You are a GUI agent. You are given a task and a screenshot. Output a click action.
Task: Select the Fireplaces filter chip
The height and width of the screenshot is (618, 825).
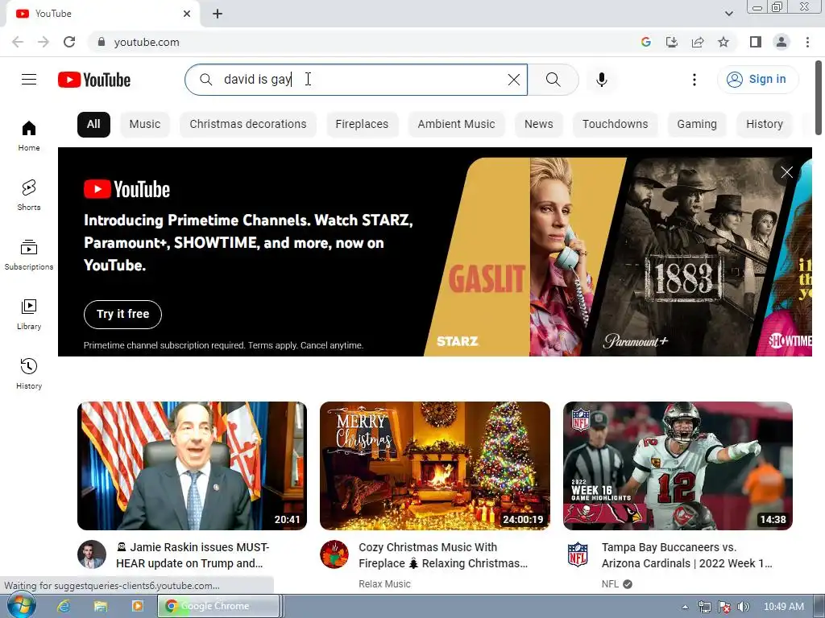click(x=362, y=124)
